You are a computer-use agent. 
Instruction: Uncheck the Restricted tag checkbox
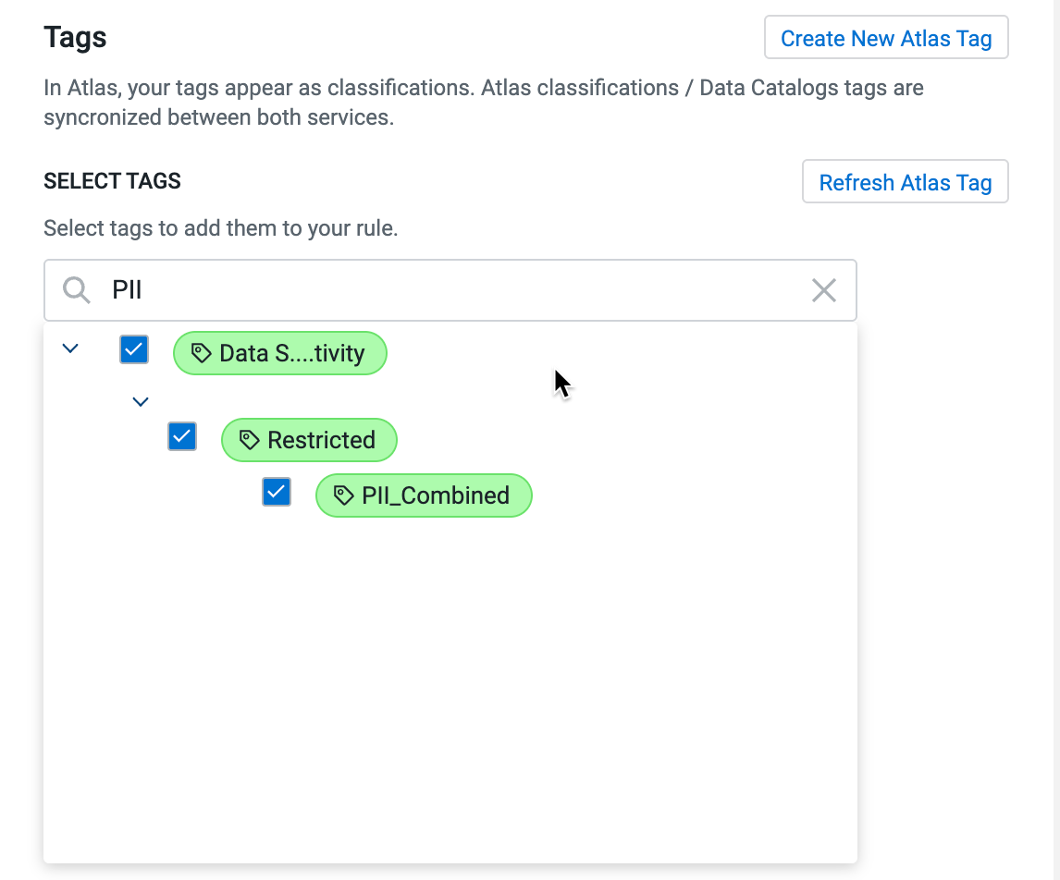pyautogui.click(x=182, y=436)
